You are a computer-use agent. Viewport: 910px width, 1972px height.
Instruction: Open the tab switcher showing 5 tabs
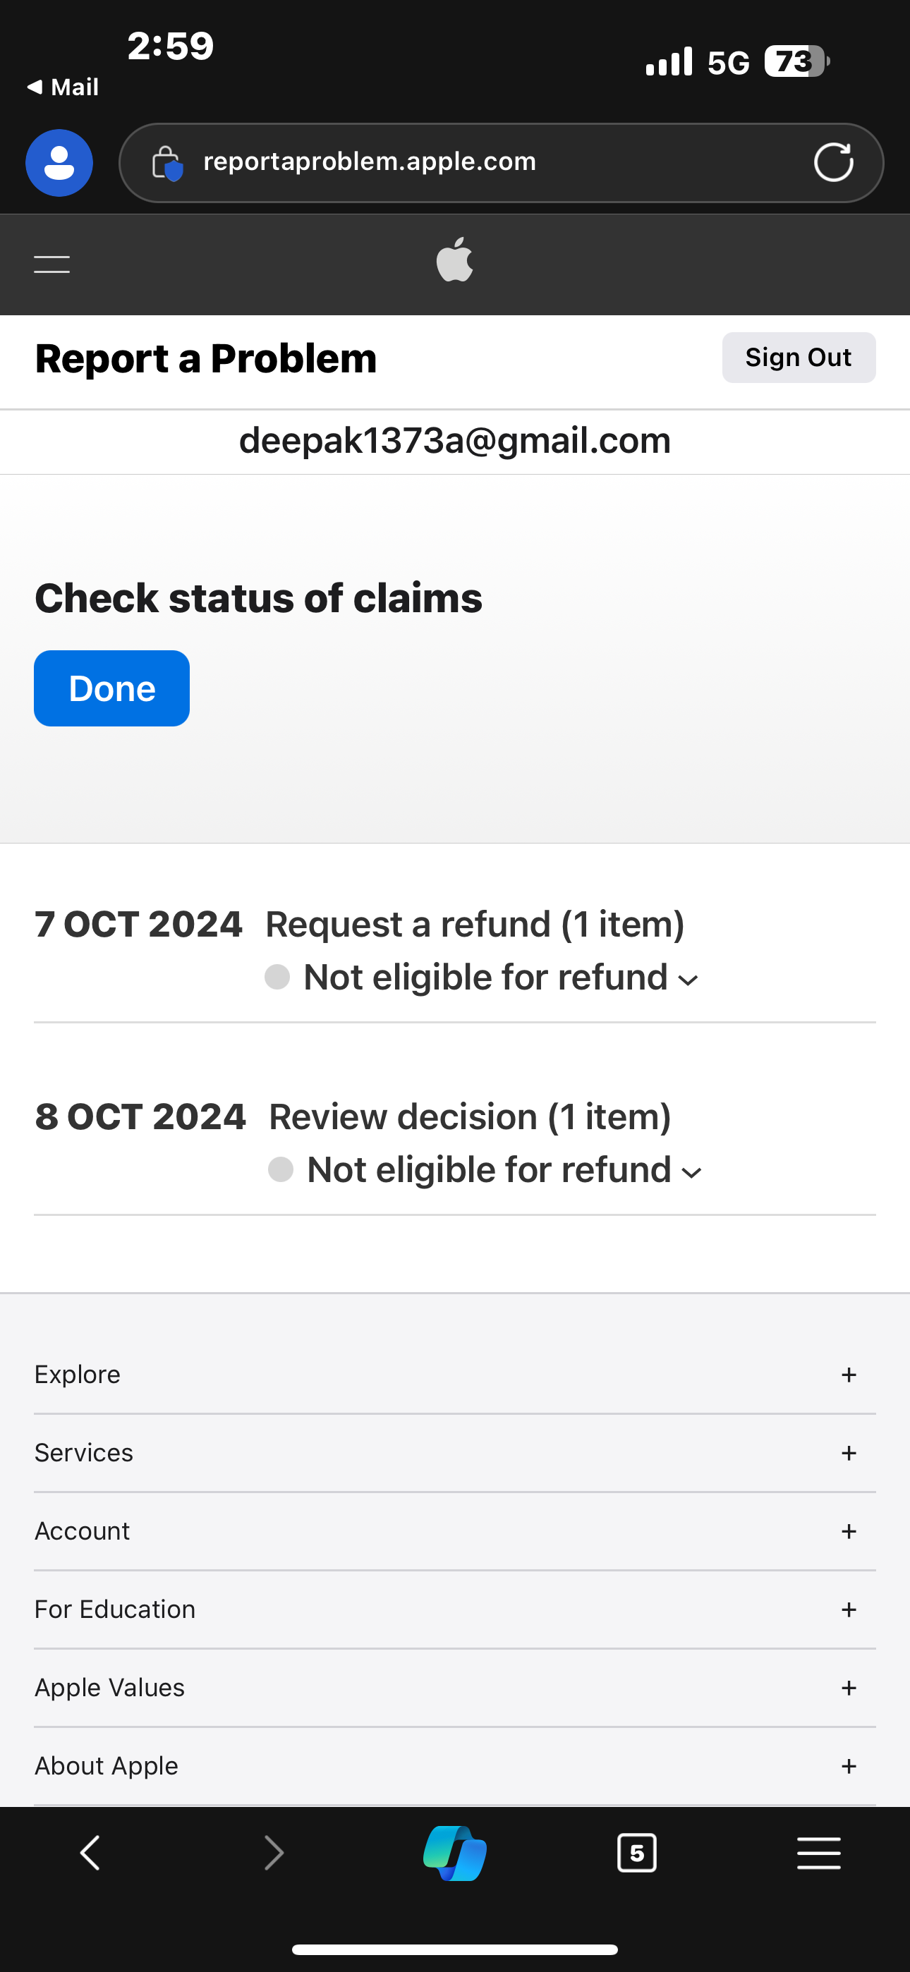click(636, 1854)
